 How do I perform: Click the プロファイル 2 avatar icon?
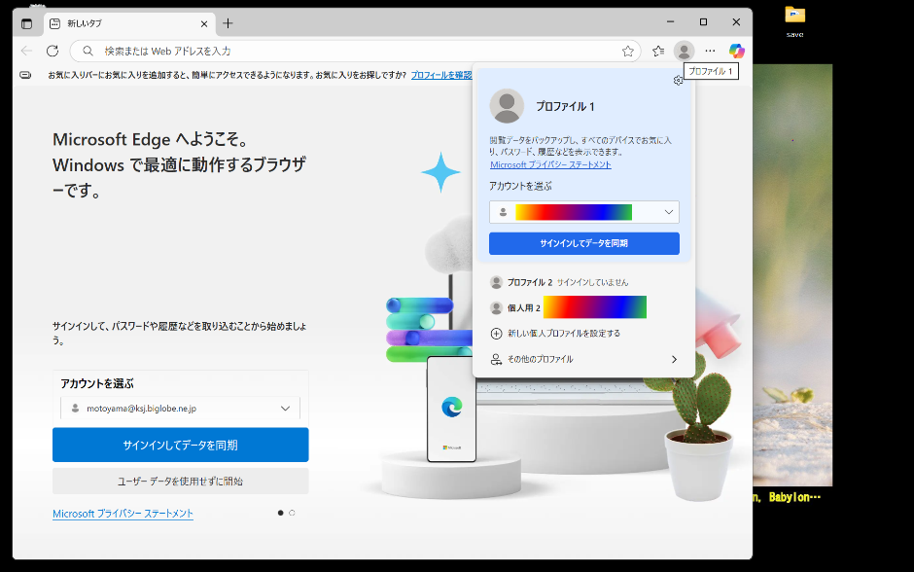tap(496, 282)
